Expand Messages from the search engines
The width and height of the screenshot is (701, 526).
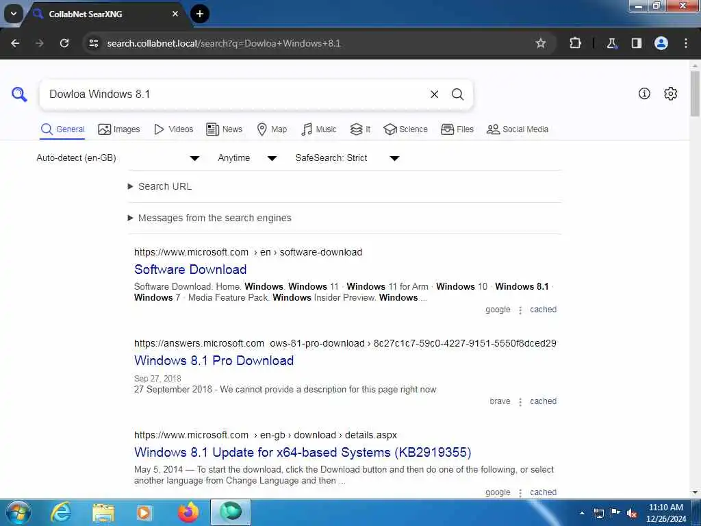point(209,218)
